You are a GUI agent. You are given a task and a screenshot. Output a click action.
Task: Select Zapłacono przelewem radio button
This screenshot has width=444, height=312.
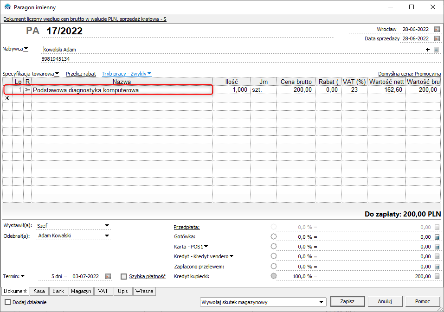click(x=274, y=266)
